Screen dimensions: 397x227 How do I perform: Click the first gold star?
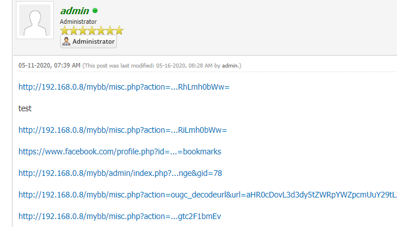65,31
